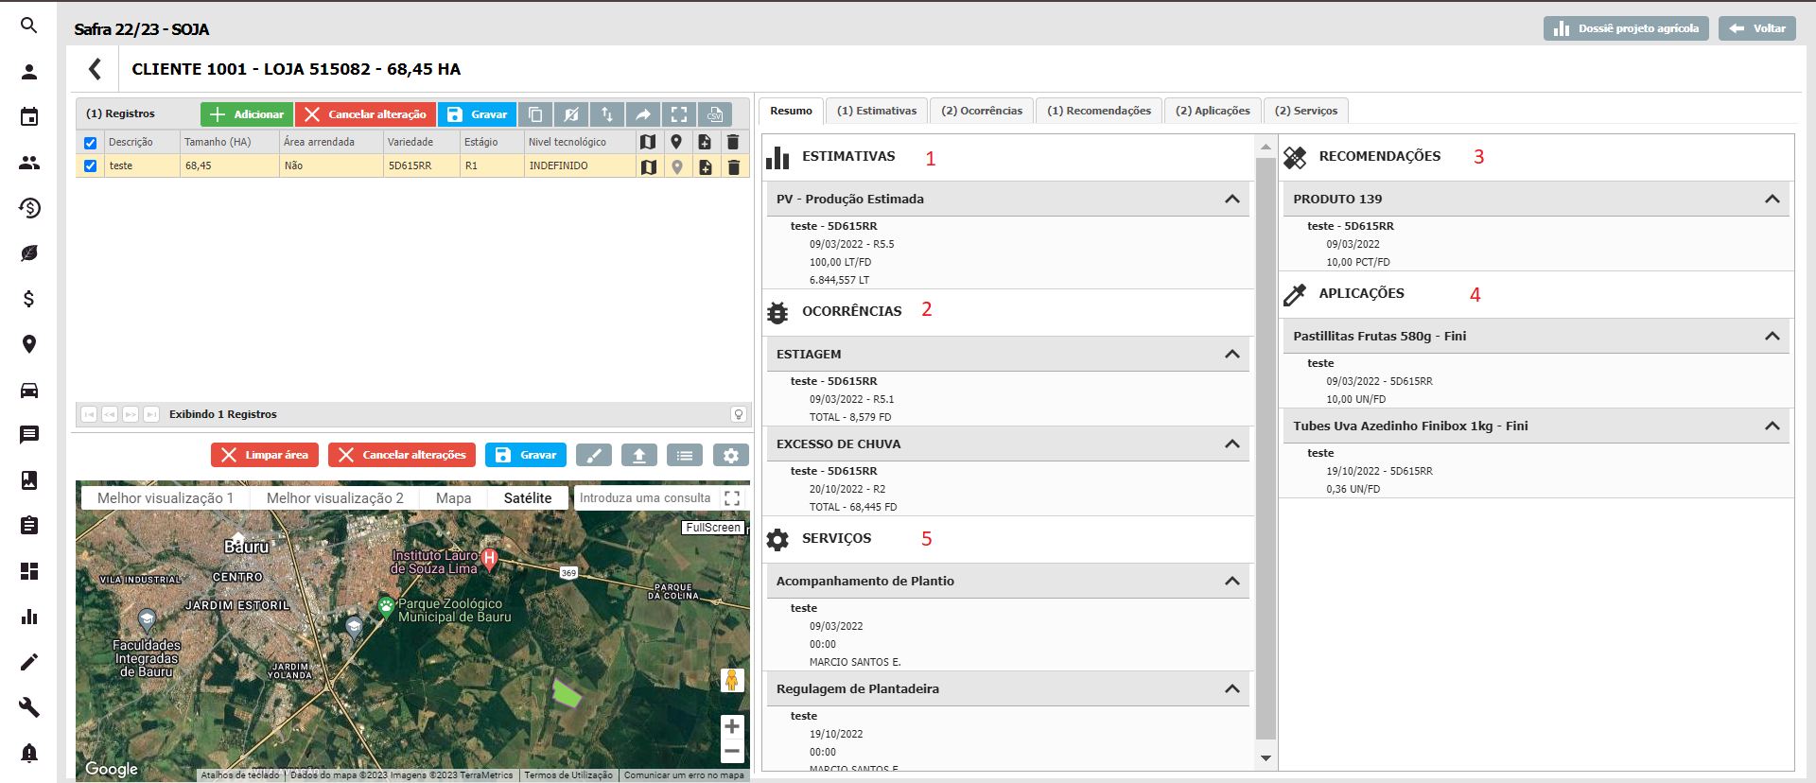
Task: Click the map zoom out minus button
Action: click(x=732, y=752)
